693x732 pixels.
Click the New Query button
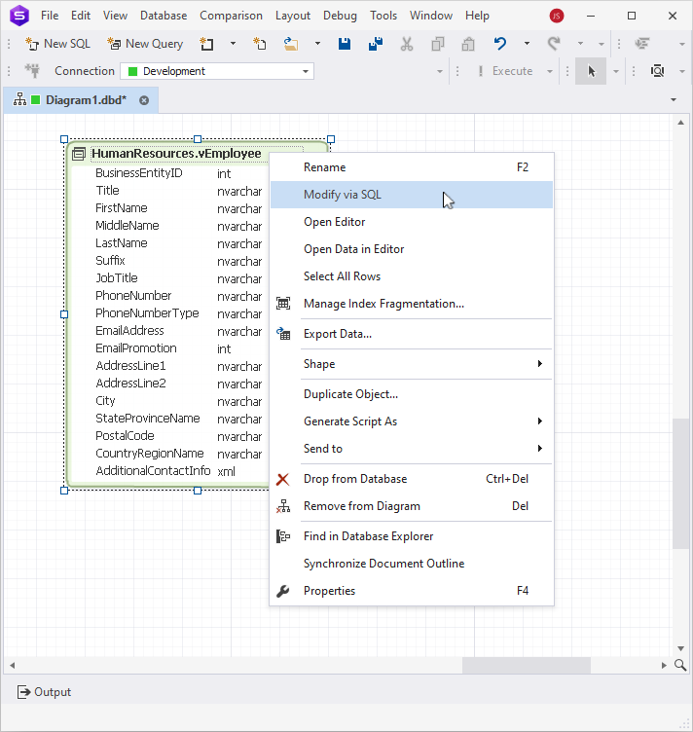coord(145,44)
